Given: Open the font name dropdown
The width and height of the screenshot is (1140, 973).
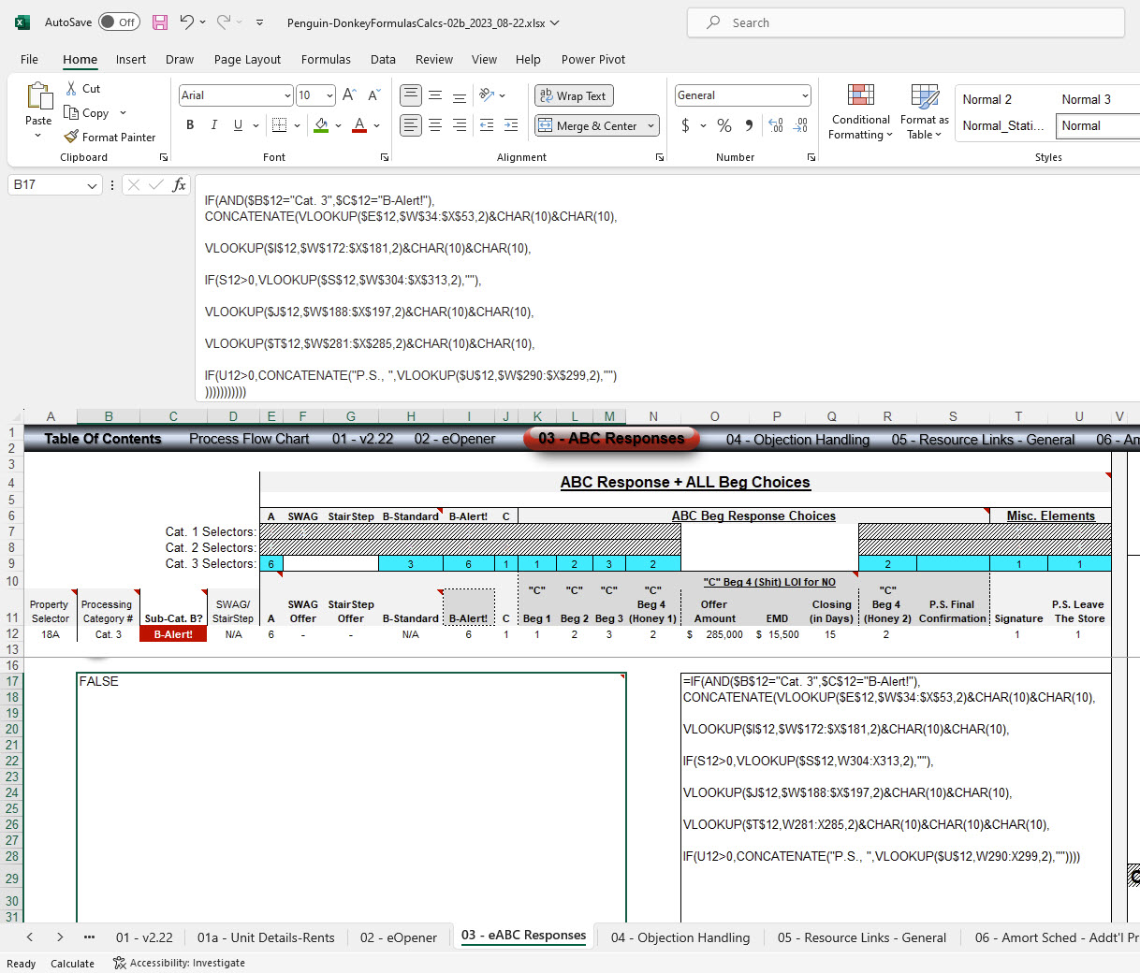Looking at the screenshot, I should 287,95.
